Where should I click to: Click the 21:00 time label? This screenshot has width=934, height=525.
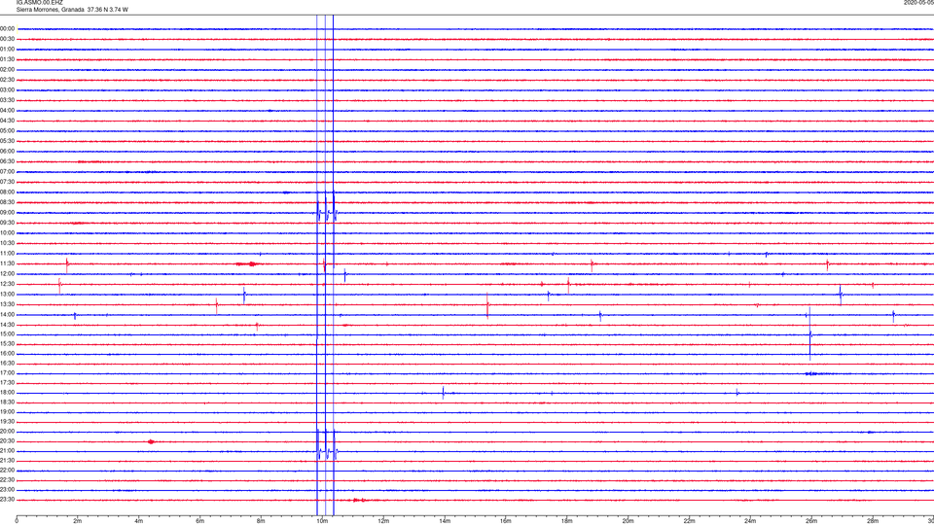pos(7,451)
